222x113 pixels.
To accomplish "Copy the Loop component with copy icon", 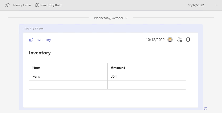I will 188,40.
